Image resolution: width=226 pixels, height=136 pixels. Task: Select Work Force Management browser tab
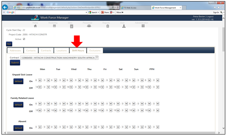click(167, 8)
